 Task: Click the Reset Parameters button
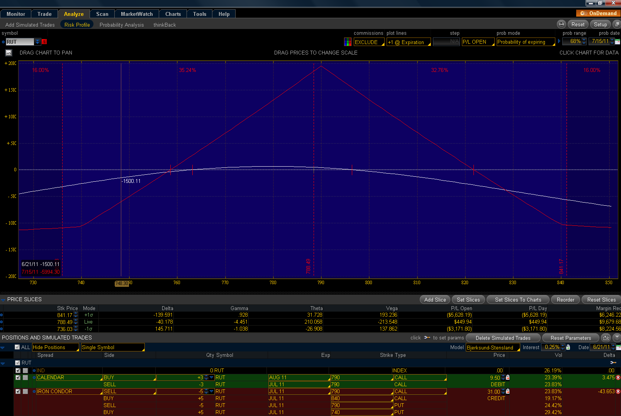tap(570, 338)
